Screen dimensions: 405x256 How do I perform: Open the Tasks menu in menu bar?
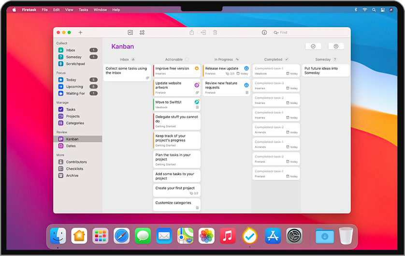point(83,10)
